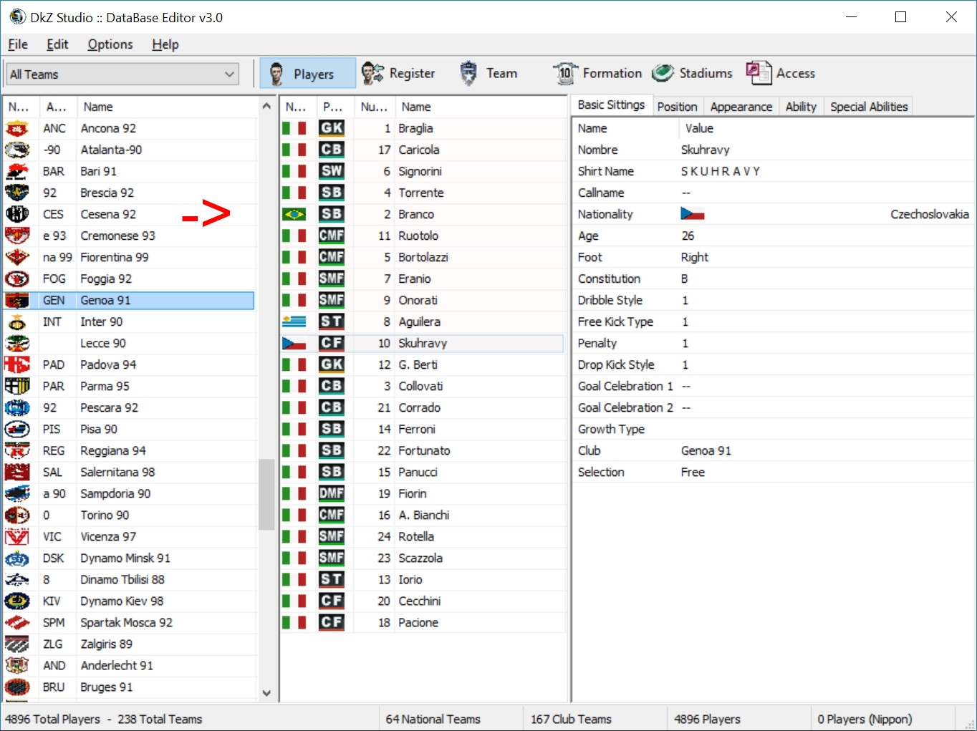Open the Register section
This screenshot has height=731, width=977.
[x=398, y=73]
